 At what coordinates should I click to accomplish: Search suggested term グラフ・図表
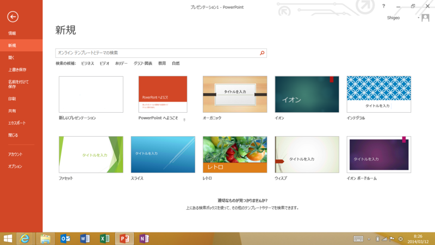pos(143,63)
